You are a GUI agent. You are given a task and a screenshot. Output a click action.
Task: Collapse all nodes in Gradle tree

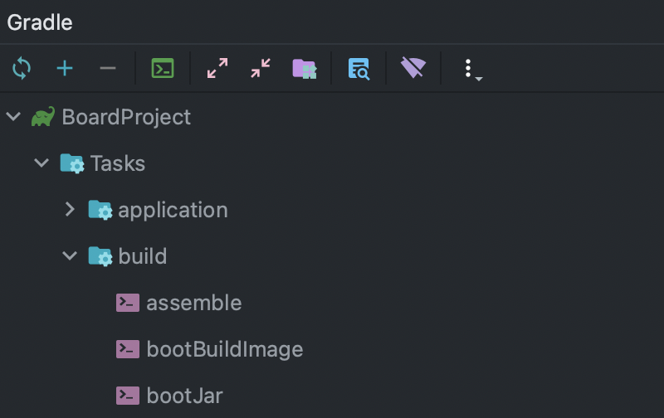pos(261,68)
